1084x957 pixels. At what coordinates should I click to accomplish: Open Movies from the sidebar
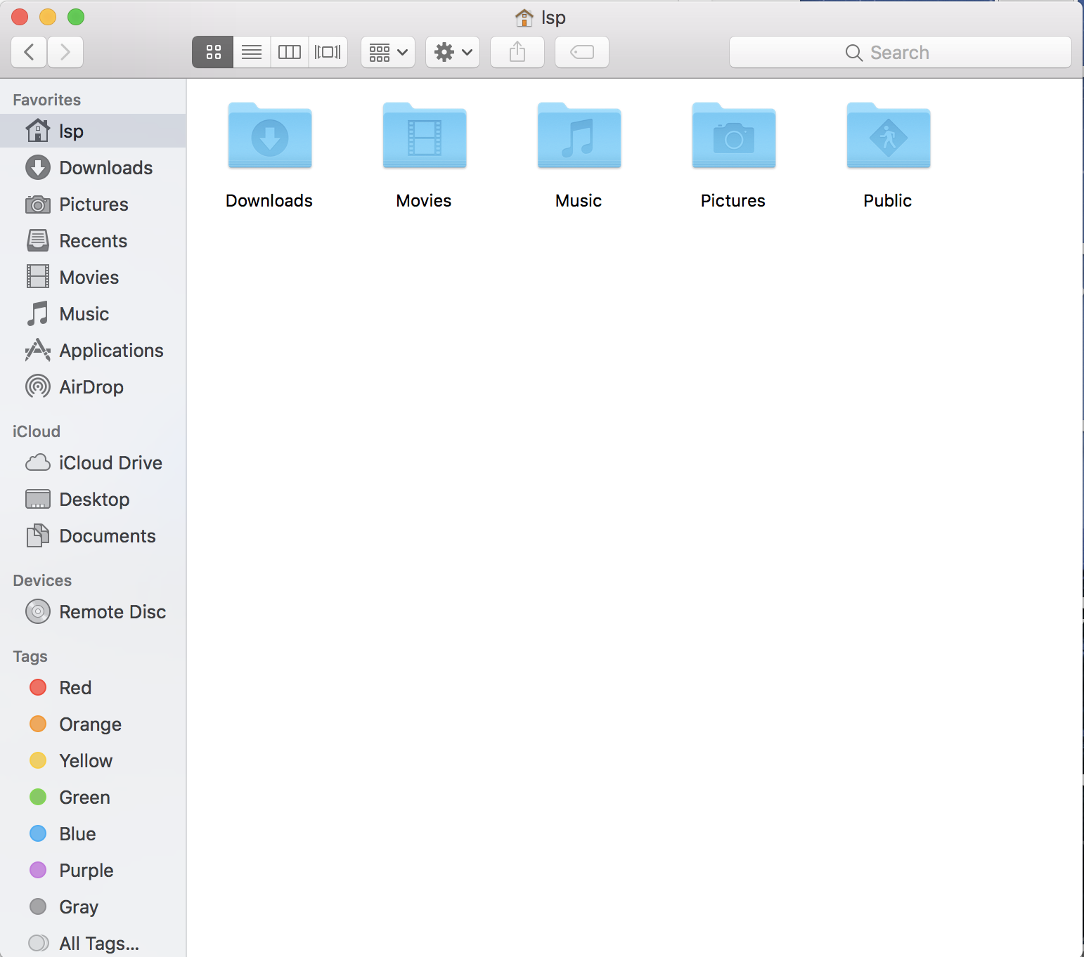pyautogui.click(x=93, y=277)
